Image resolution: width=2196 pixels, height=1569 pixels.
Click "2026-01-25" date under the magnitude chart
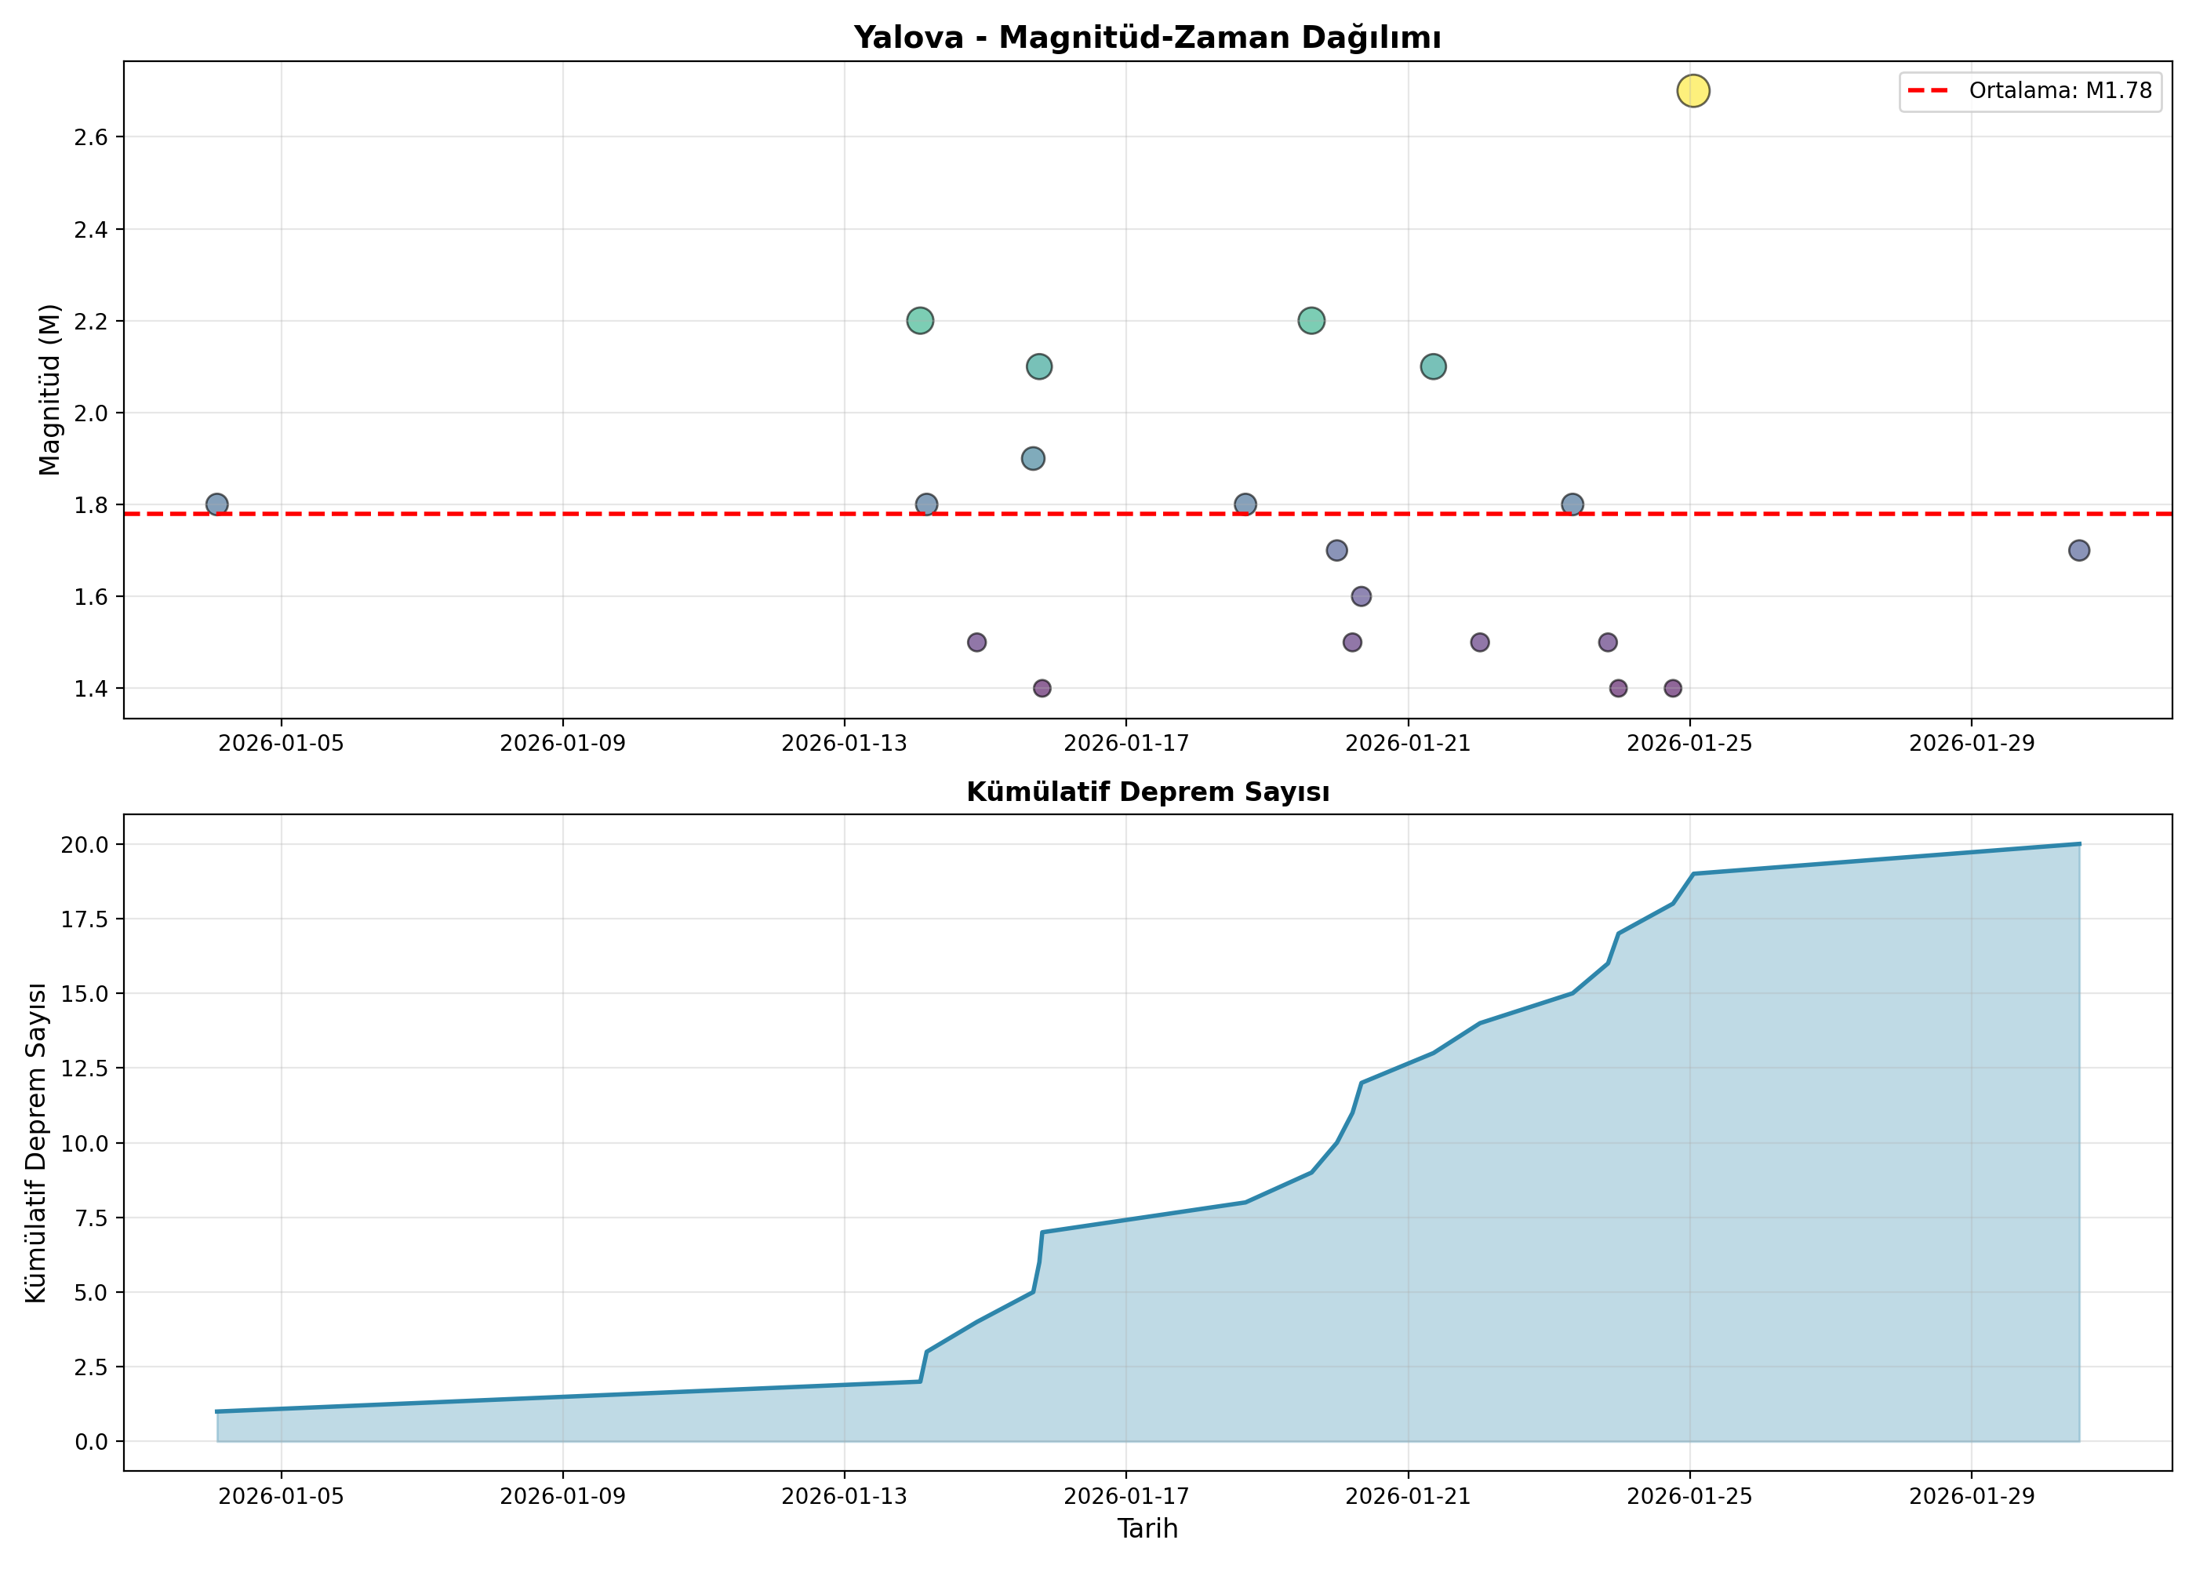click(1689, 743)
